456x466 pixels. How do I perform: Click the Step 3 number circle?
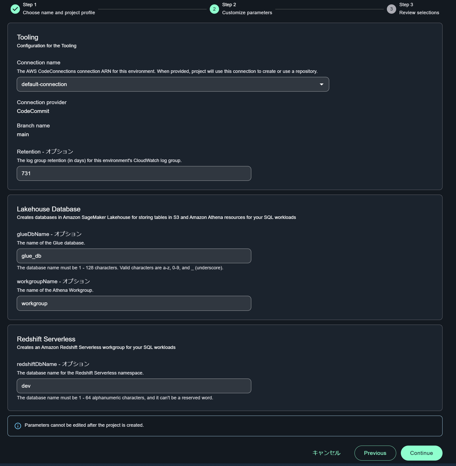click(392, 9)
